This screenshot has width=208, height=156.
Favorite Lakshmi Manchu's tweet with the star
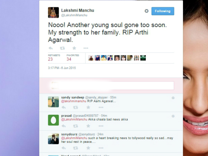(74, 48)
